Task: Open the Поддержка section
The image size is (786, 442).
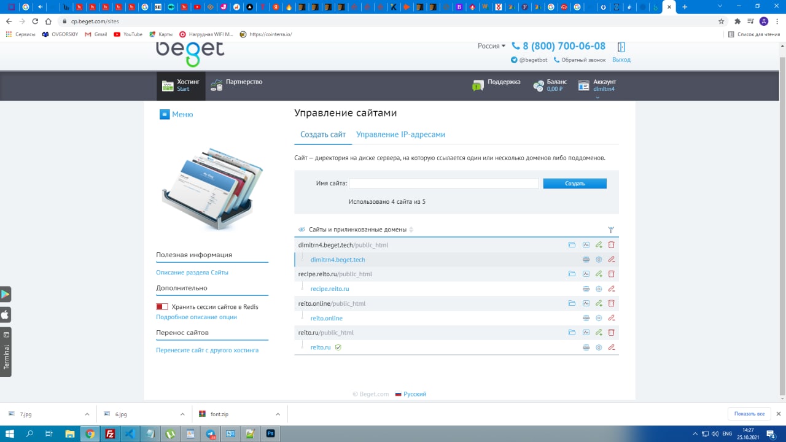Action: pos(496,85)
